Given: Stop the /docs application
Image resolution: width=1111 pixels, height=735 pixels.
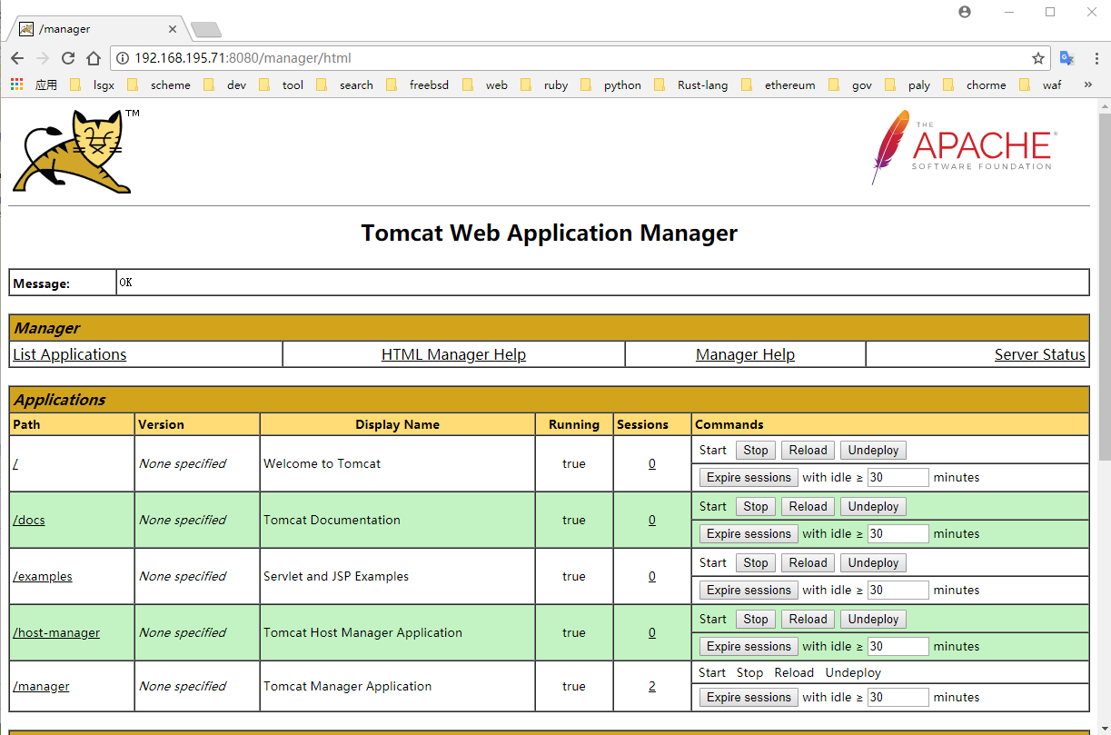Looking at the screenshot, I should [756, 506].
